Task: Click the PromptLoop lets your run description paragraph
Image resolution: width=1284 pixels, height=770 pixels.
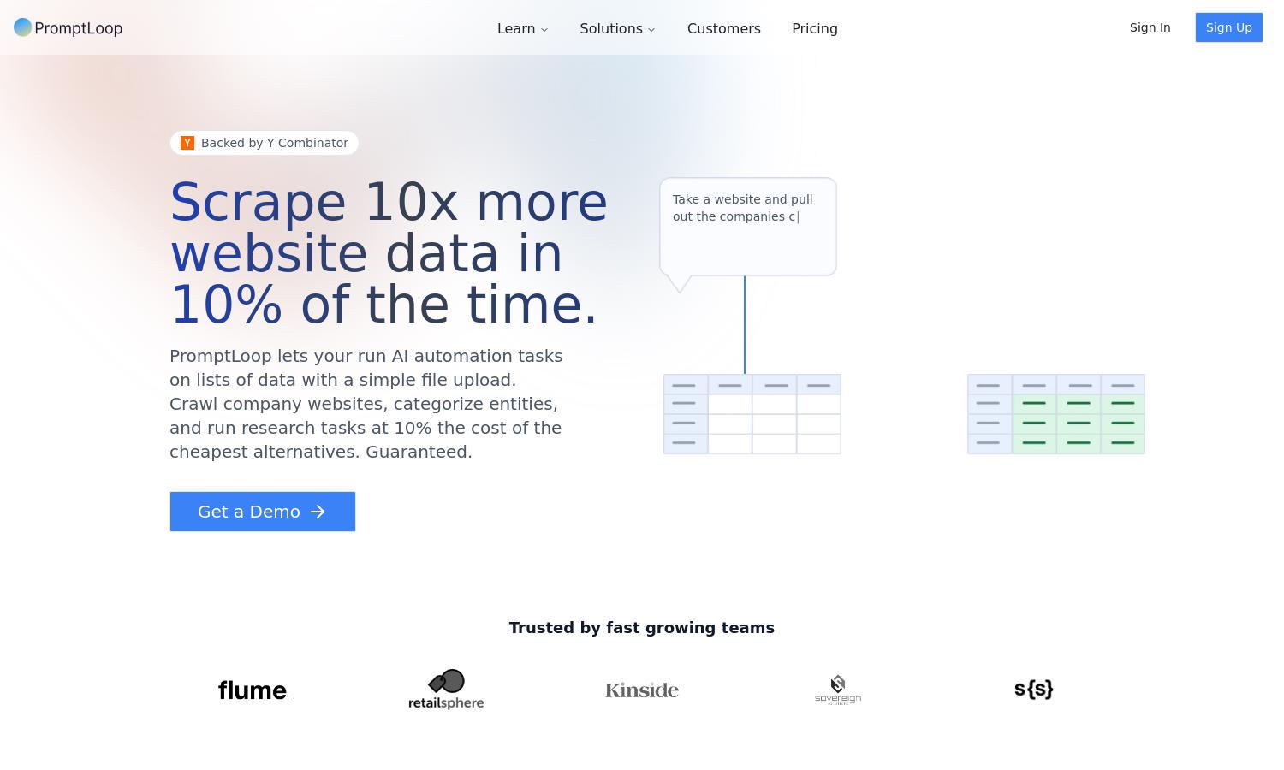Action: [366, 404]
